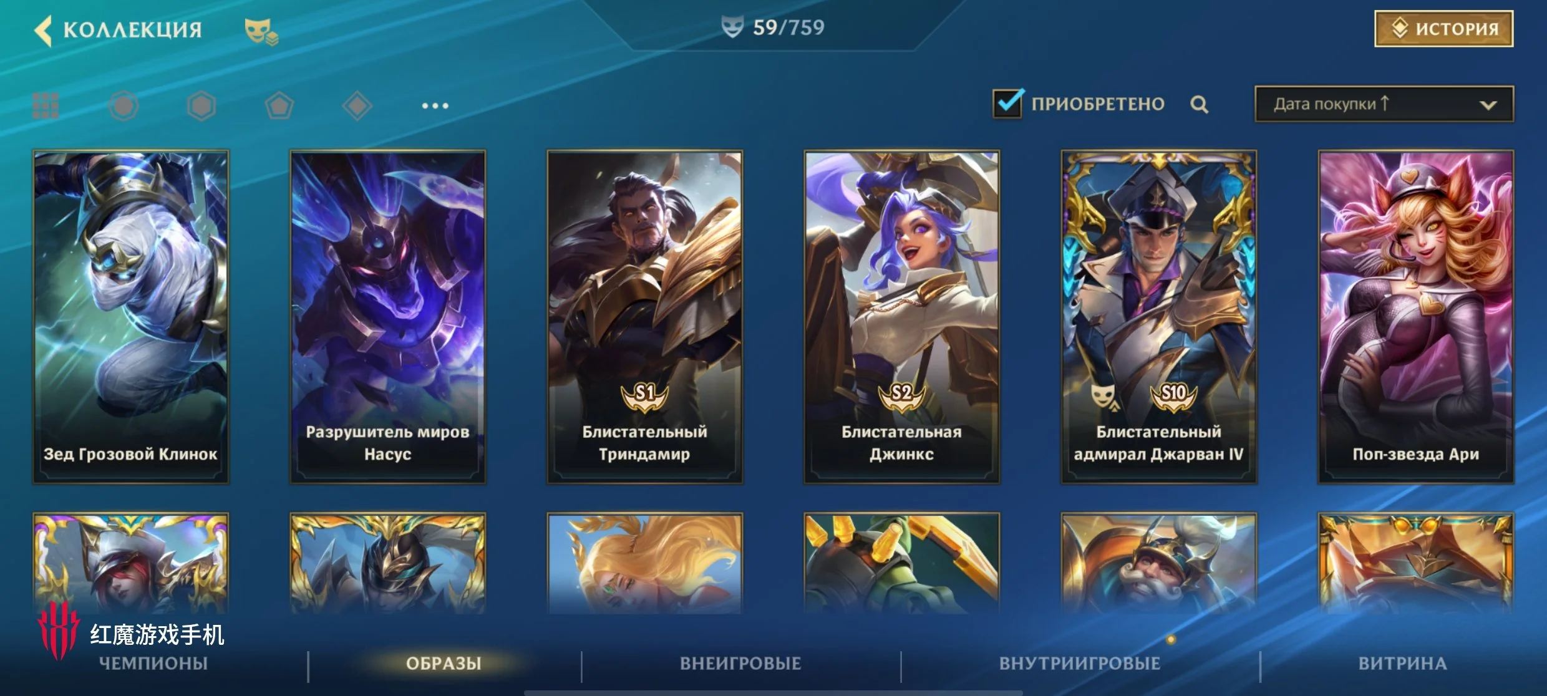The width and height of the screenshot is (1547, 696).
Task: Click the dropdown chevron on sort box
Action: click(1488, 105)
